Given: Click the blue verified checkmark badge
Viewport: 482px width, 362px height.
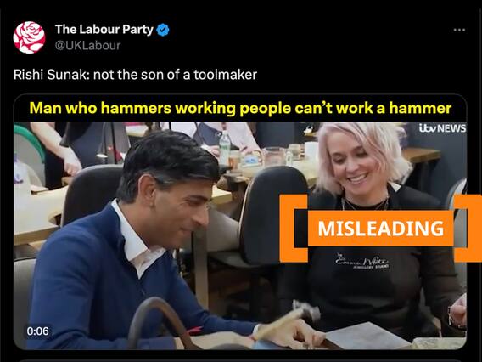Looking at the screenshot, I should click(163, 30).
